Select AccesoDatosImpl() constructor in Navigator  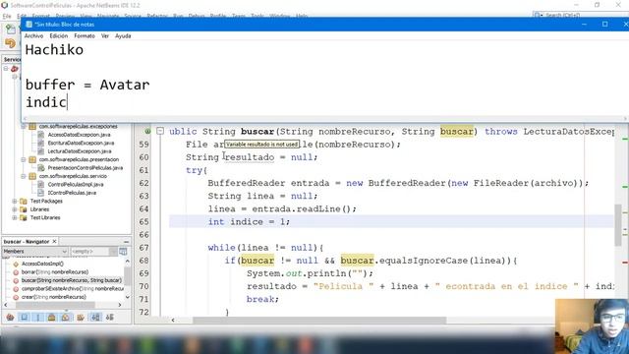pyautogui.click(x=42, y=265)
